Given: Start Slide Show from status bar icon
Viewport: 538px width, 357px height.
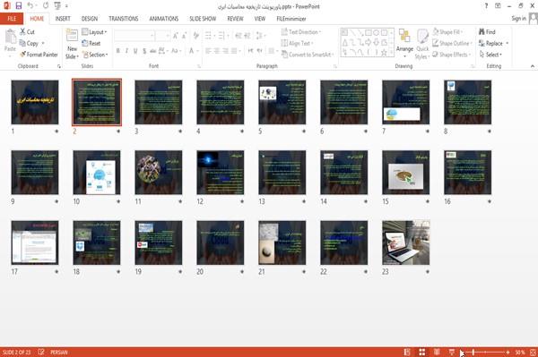Looking at the screenshot, I should tap(452, 352).
